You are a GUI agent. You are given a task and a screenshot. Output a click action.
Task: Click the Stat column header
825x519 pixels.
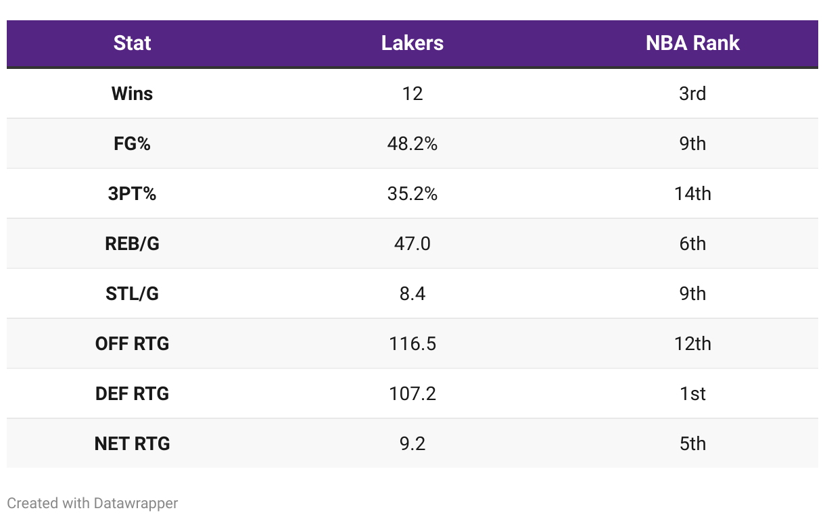click(x=133, y=43)
